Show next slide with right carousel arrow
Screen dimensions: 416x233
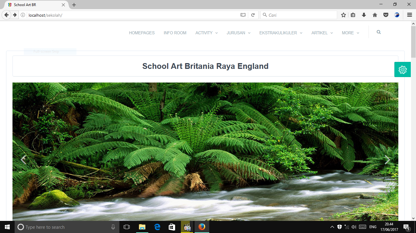387,160
